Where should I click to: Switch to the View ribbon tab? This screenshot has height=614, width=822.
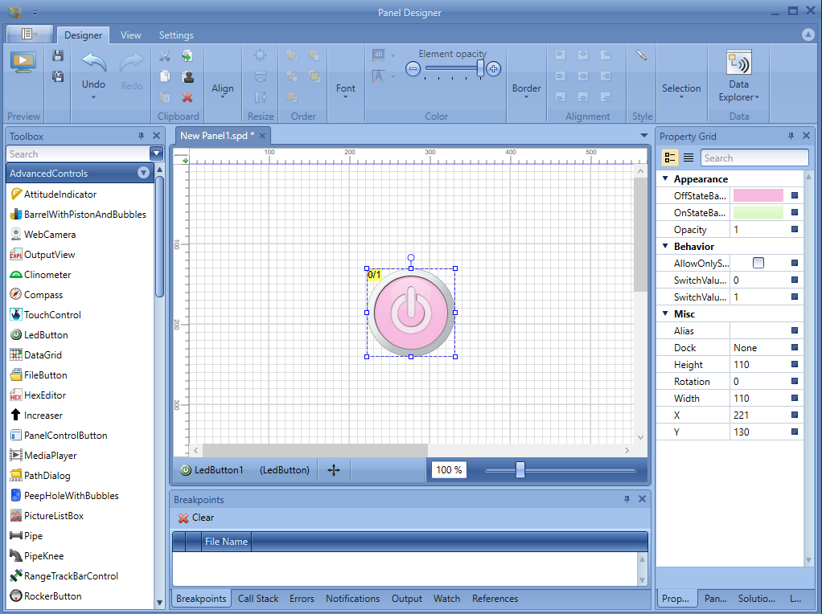point(130,35)
